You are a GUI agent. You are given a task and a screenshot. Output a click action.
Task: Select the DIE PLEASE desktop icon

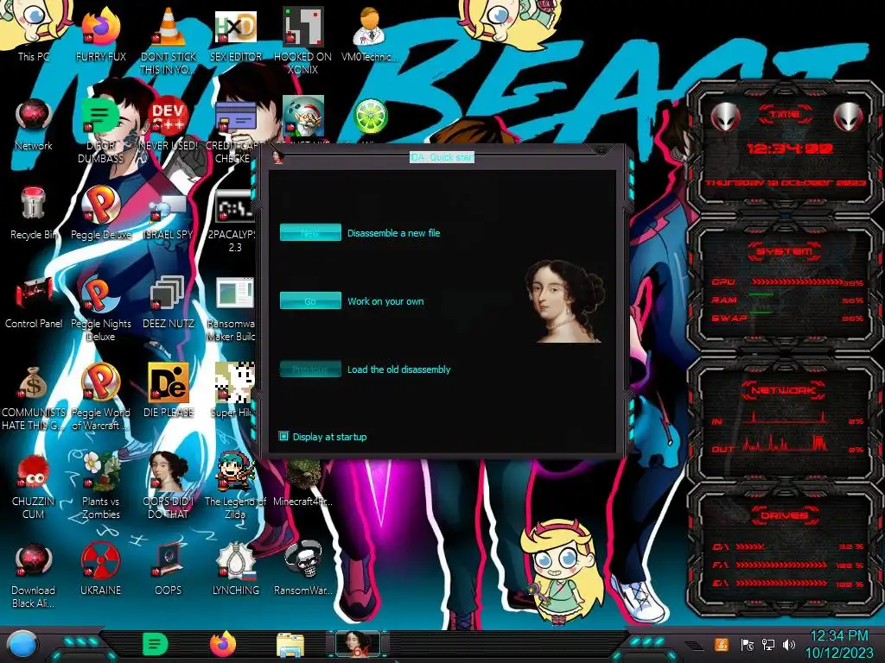(169, 390)
